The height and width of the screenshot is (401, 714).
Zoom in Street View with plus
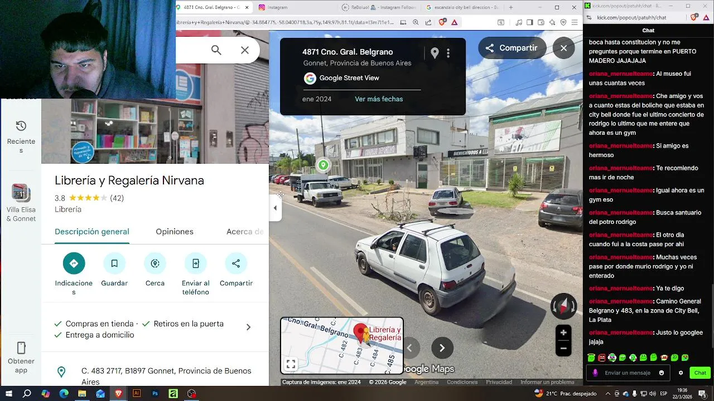[563, 332]
